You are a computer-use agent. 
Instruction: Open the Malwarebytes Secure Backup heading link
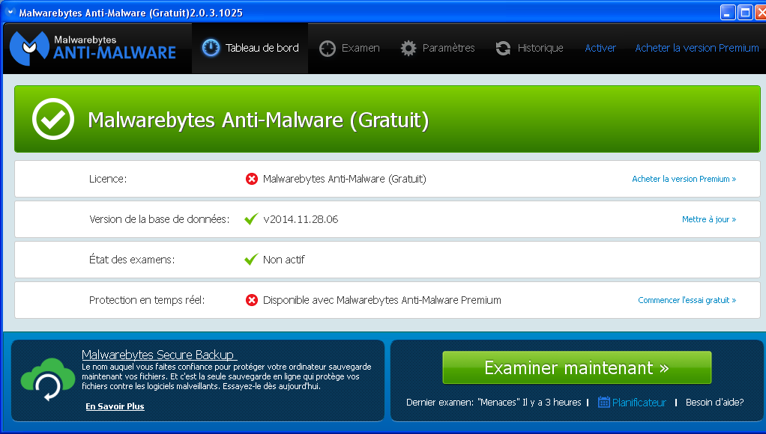[x=159, y=355]
